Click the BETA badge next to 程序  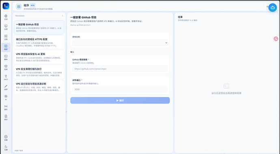point(33,5)
